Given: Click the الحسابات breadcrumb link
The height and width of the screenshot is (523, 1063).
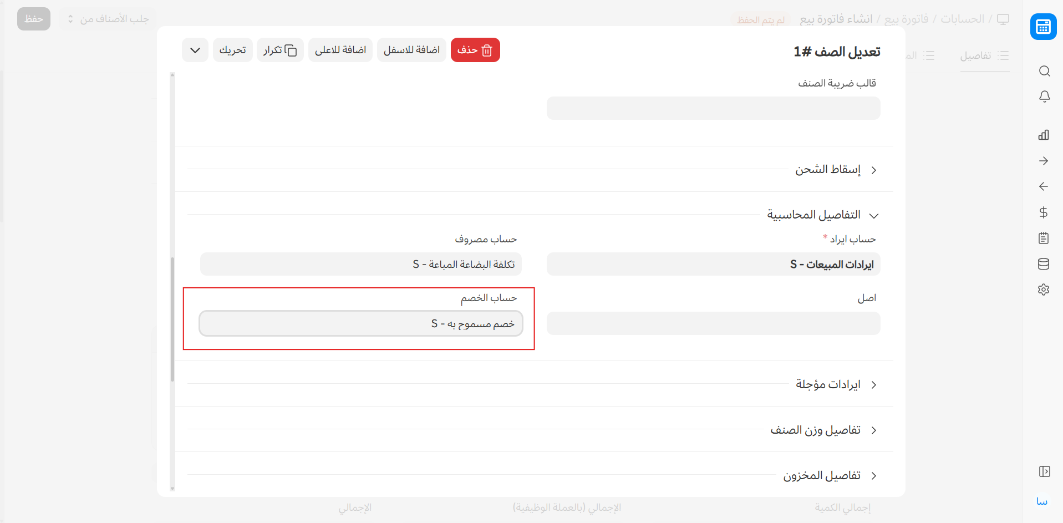Looking at the screenshot, I should click(x=962, y=19).
